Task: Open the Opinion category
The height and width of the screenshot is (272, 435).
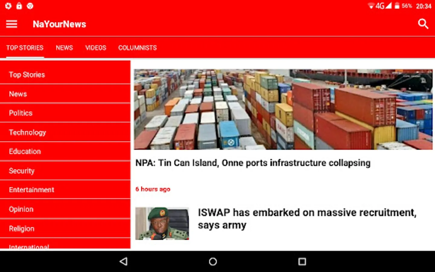Action: coord(65,209)
